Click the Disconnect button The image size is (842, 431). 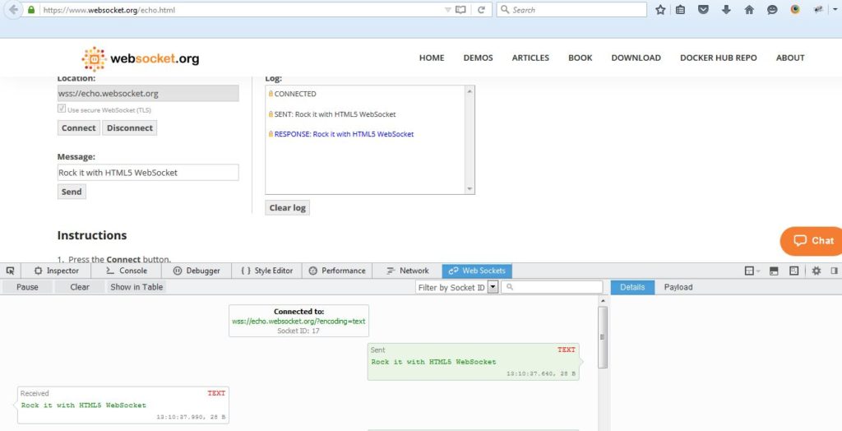(x=129, y=128)
